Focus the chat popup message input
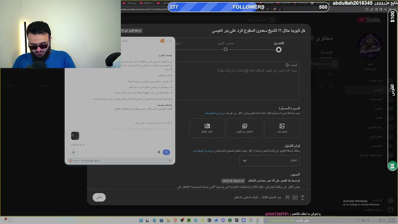The image size is (398, 224). [120, 144]
